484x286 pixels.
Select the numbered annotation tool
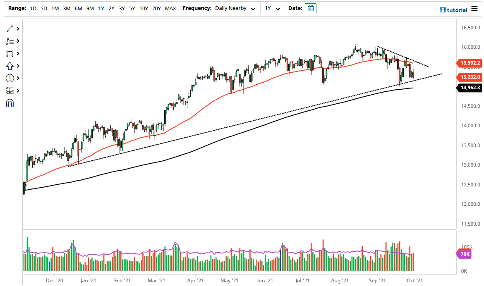point(9,78)
